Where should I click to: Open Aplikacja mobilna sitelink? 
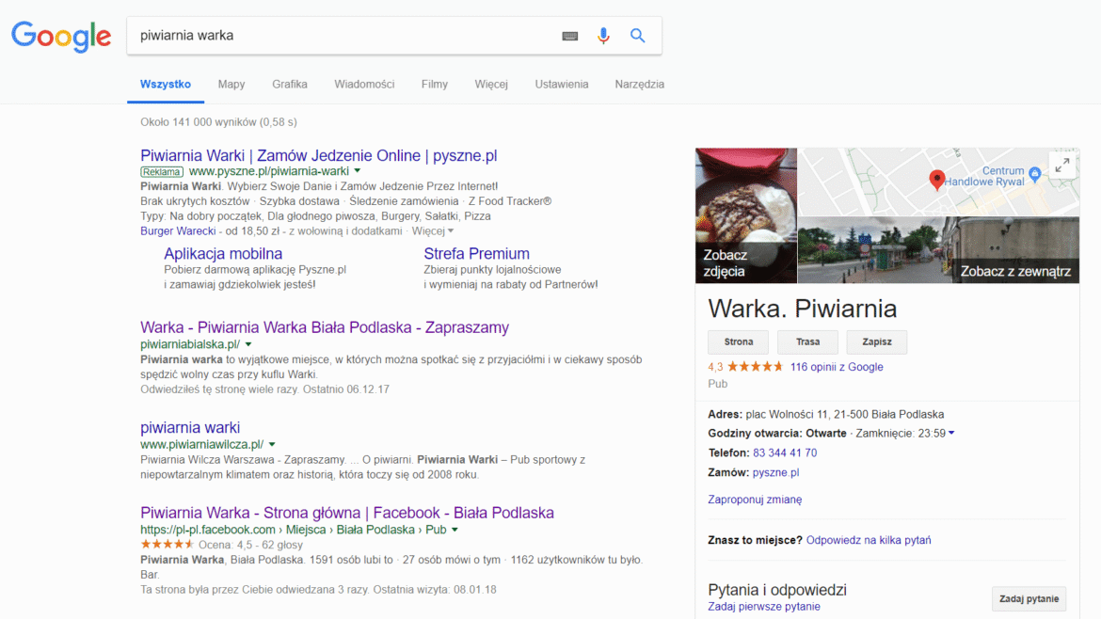pos(223,253)
